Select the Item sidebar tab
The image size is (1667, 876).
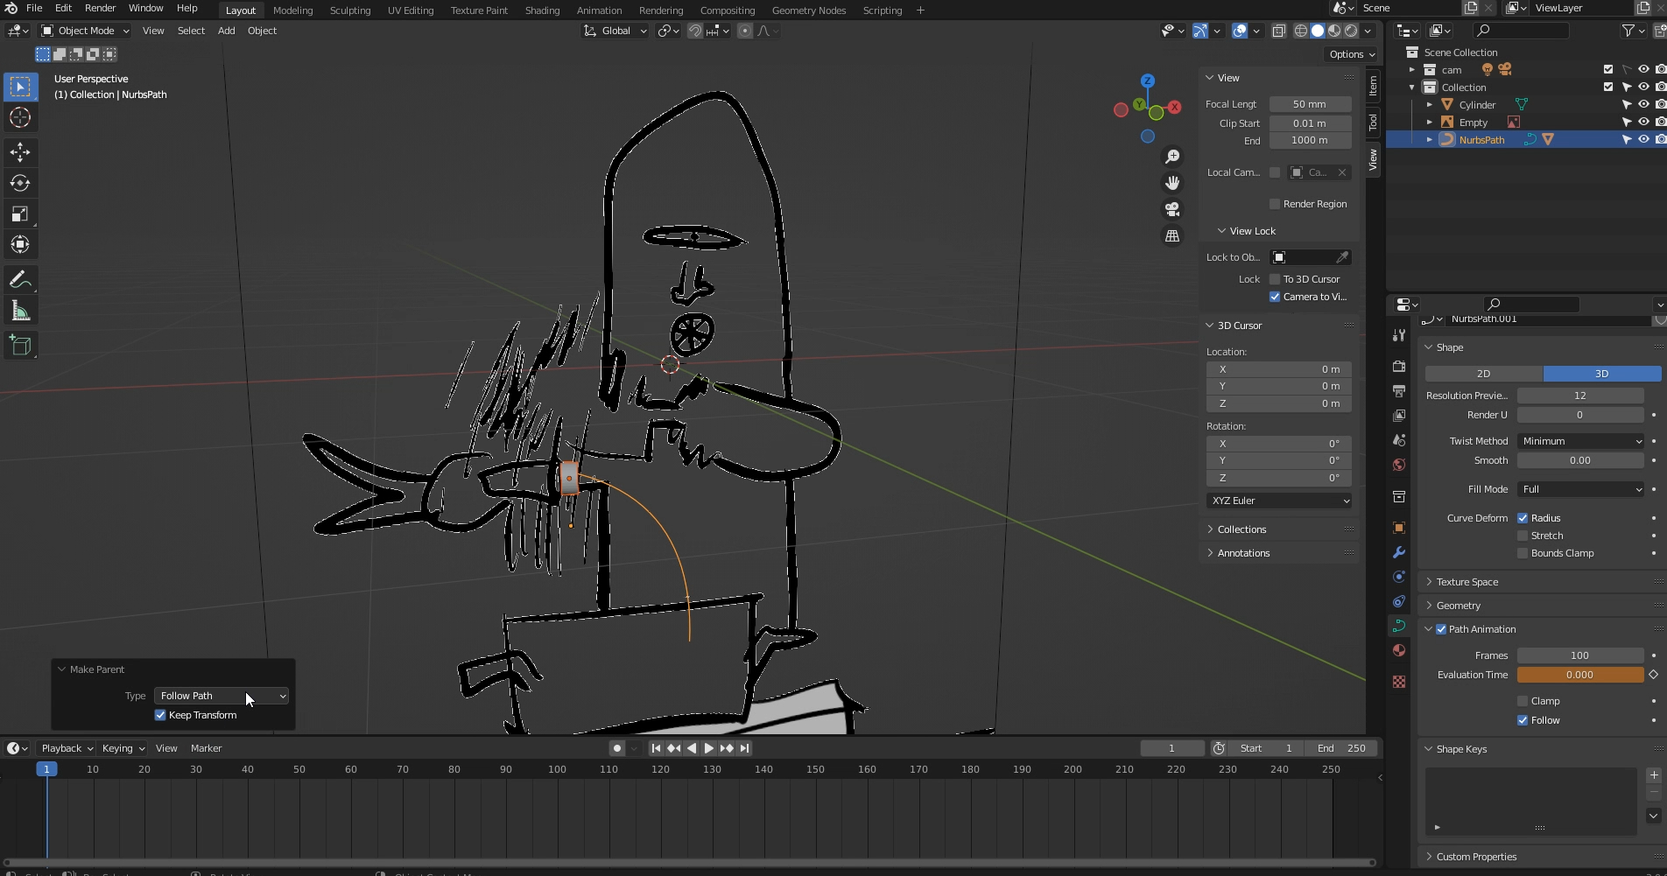1373,86
